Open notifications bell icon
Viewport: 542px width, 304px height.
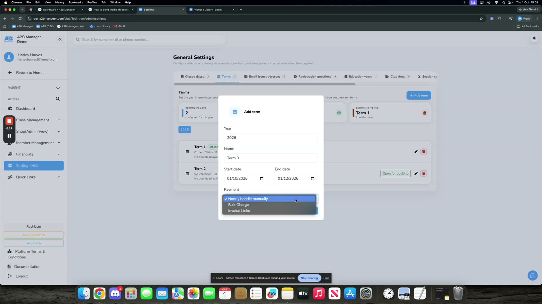click(534, 38)
